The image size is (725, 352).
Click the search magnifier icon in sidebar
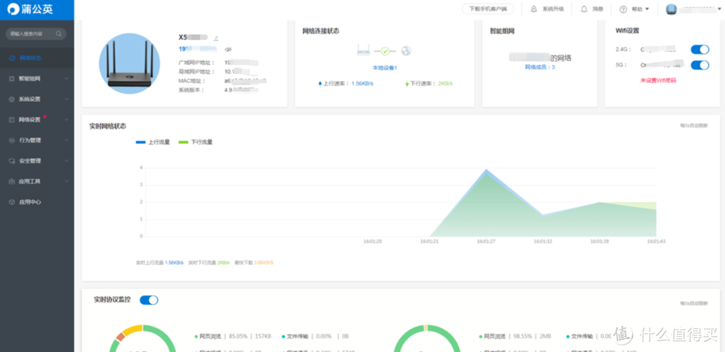click(x=59, y=34)
